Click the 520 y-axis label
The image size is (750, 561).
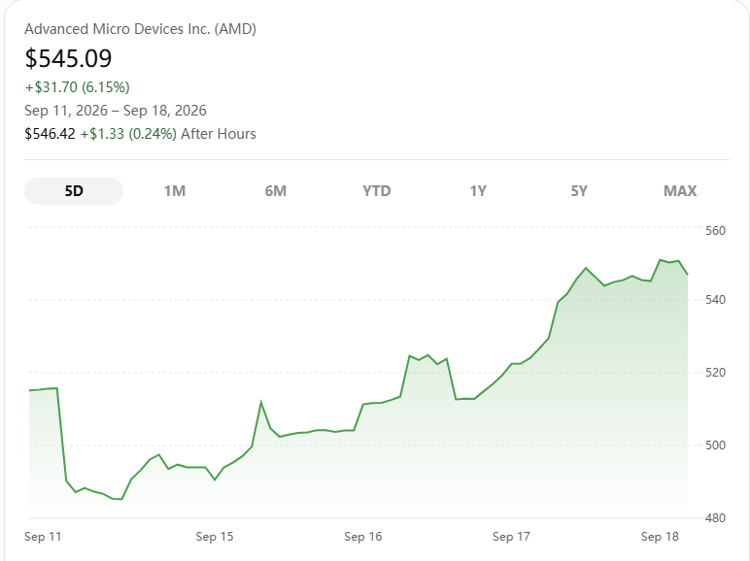point(716,373)
